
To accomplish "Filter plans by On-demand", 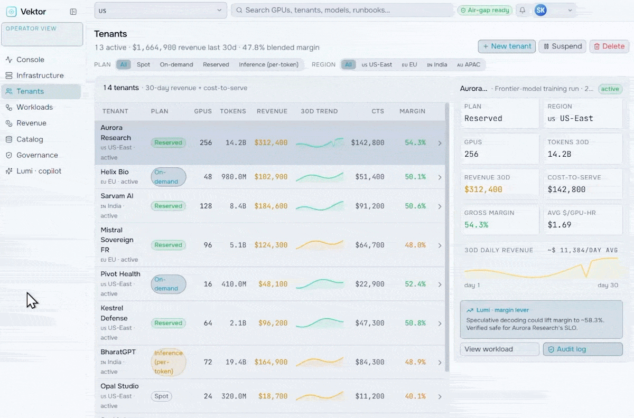I will 176,64.
